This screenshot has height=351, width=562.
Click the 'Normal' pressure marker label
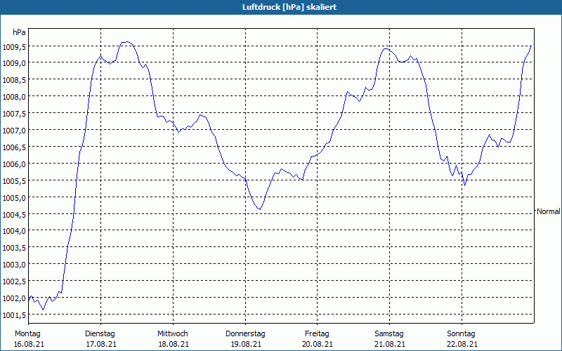[548, 211]
